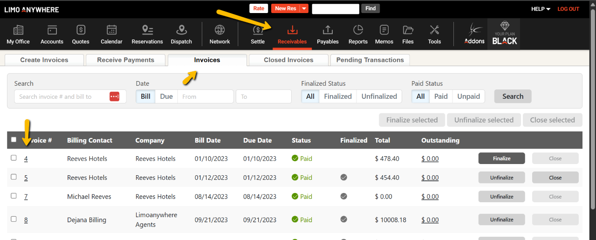Expand the New Res dropdown arrow

coord(304,8)
